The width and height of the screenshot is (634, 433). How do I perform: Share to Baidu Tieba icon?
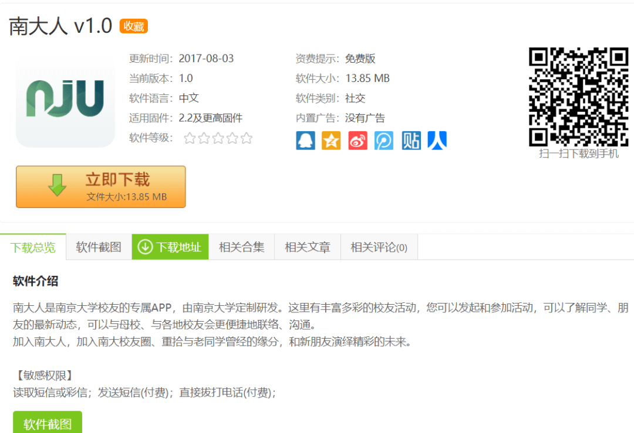tap(411, 141)
